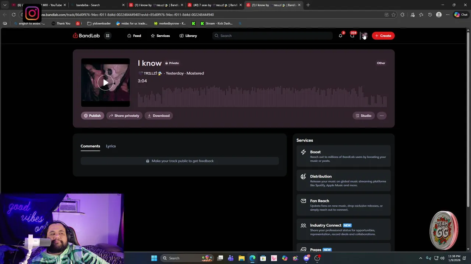Image resolution: width=471 pixels, height=264 pixels.
Task: Click the Distribution globe icon
Action: (x=303, y=176)
